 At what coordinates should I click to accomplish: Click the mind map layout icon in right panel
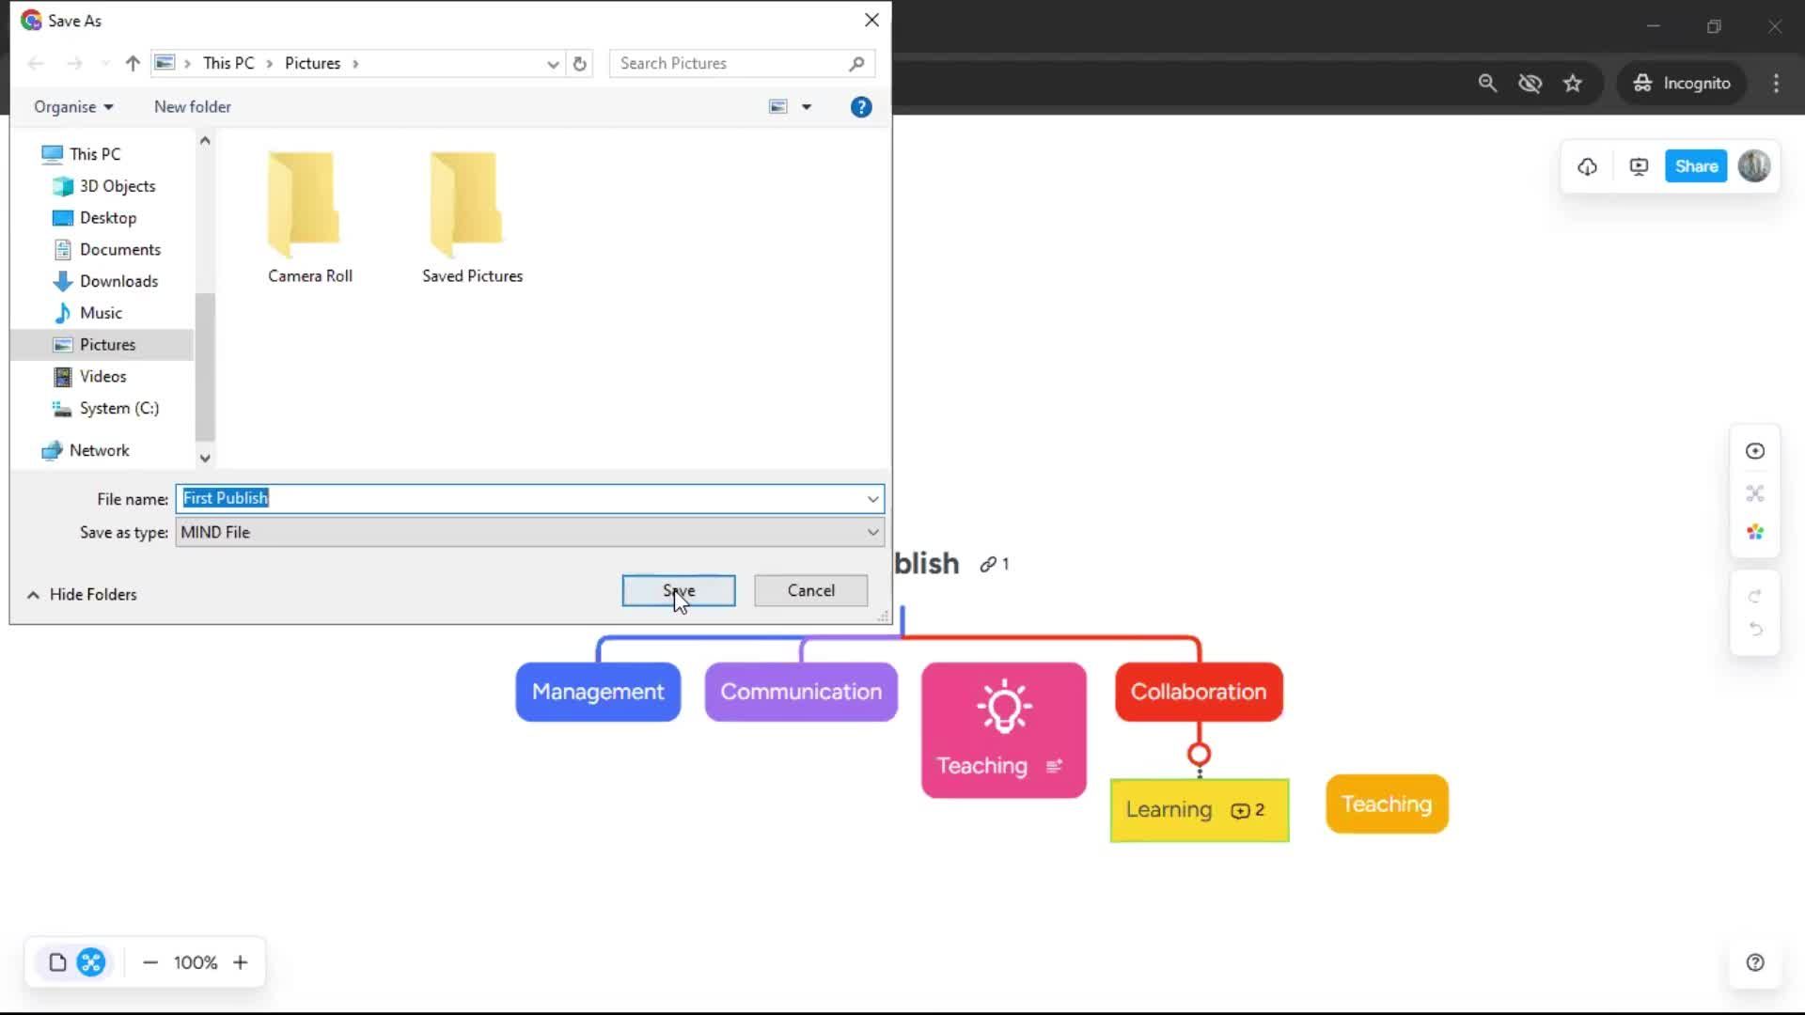click(1754, 492)
